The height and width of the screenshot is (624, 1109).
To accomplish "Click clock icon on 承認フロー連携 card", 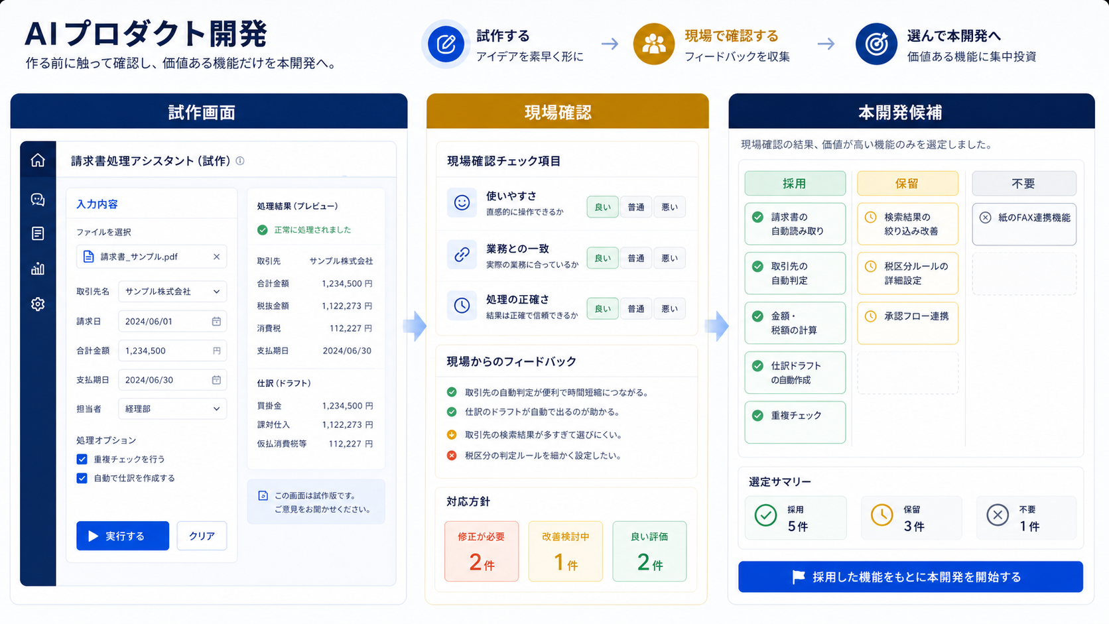I will [x=871, y=316].
